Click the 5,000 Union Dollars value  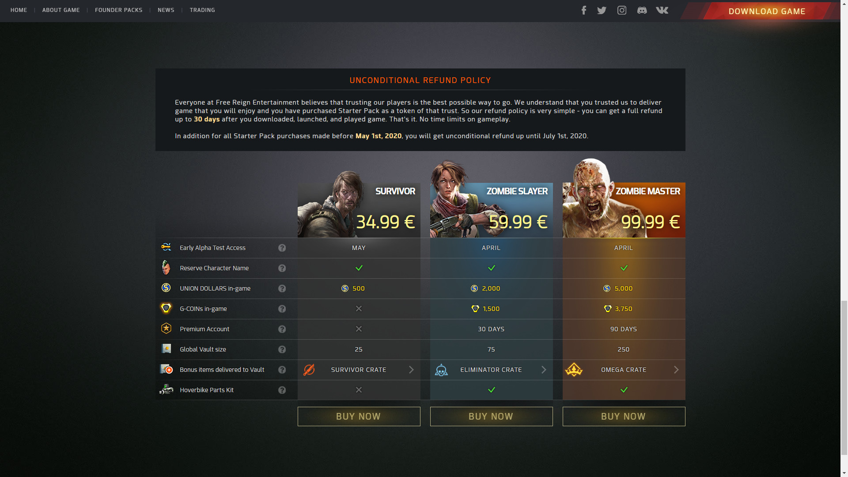click(x=624, y=288)
